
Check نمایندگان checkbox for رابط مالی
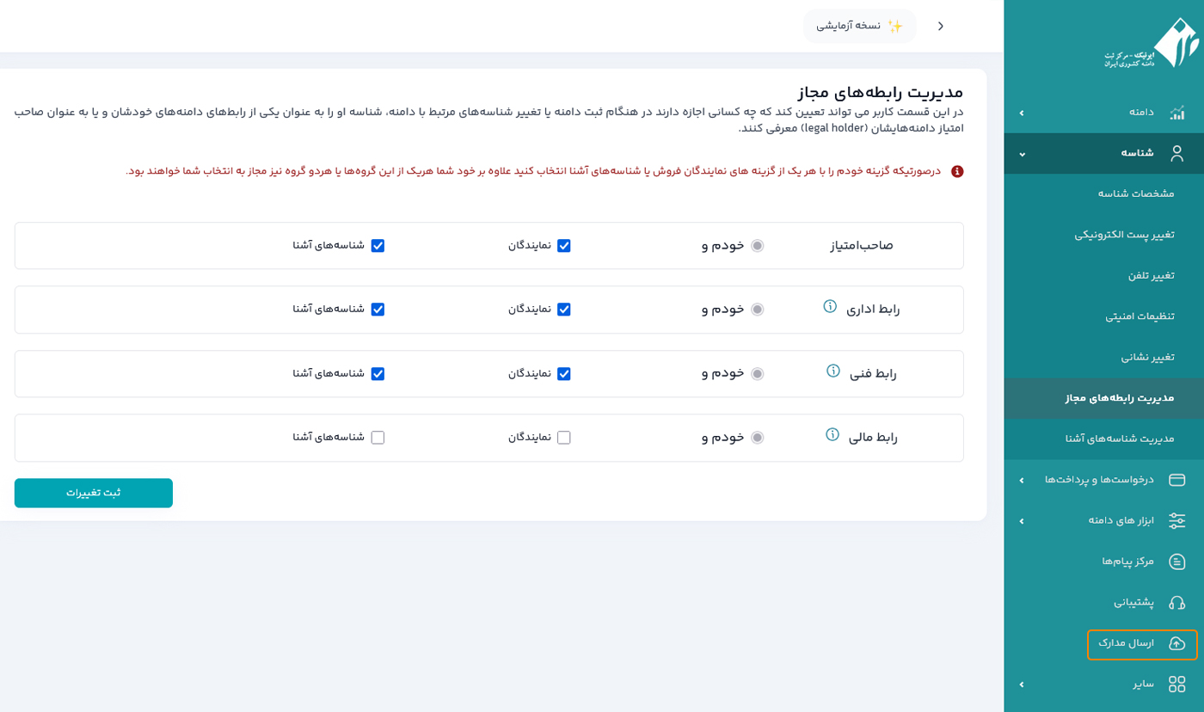click(x=564, y=438)
